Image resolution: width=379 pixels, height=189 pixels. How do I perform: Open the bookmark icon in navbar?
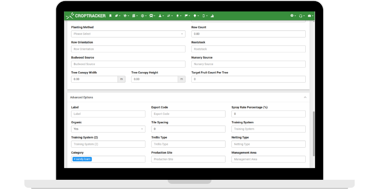coord(110,16)
